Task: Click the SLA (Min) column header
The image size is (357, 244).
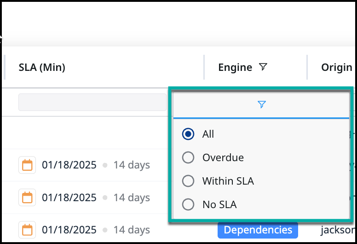Action: click(42, 68)
